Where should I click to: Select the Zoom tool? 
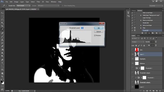point(2,77)
